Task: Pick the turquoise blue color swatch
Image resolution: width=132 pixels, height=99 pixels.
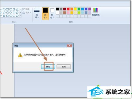Action: coord(82,9)
